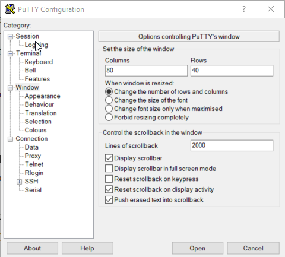Click the Rows input field
The image size is (285, 257).
point(232,71)
